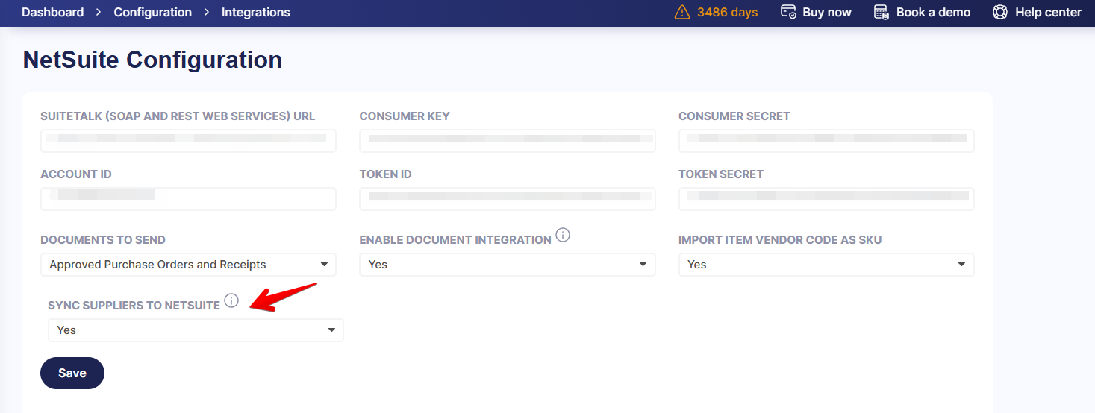
Task: Click the Enable Document Integration label
Action: click(x=455, y=240)
